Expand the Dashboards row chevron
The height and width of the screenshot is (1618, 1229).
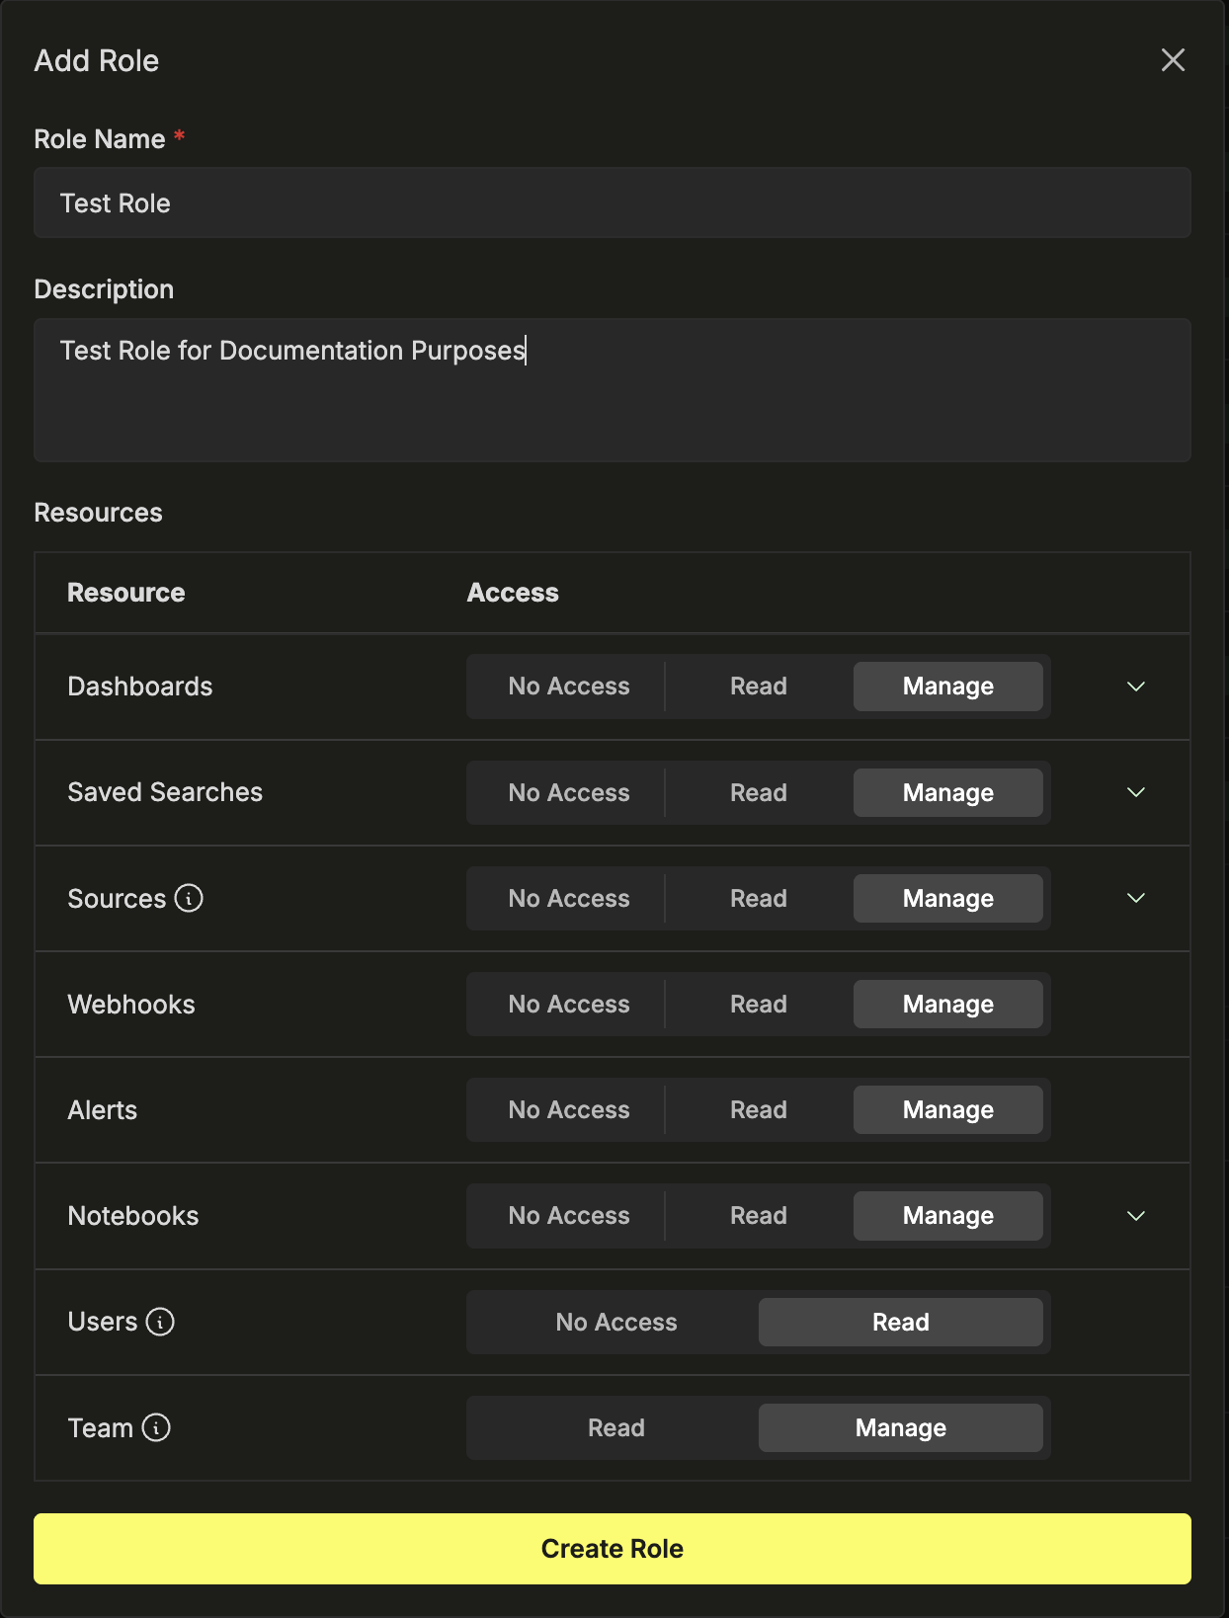(x=1136, y=687)
